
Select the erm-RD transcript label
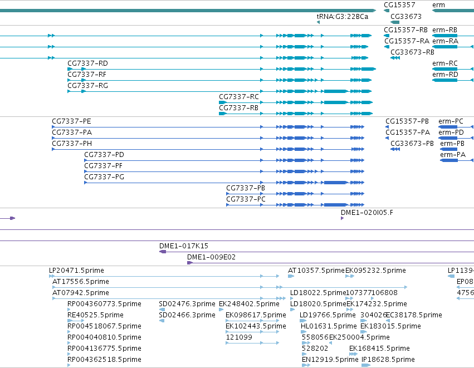(445, 75)
